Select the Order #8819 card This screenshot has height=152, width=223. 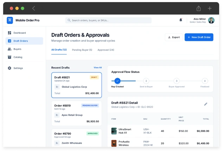77,113
